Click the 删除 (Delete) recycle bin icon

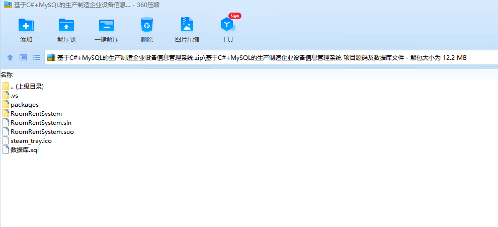pyautogui.click(x=147, y=25)
